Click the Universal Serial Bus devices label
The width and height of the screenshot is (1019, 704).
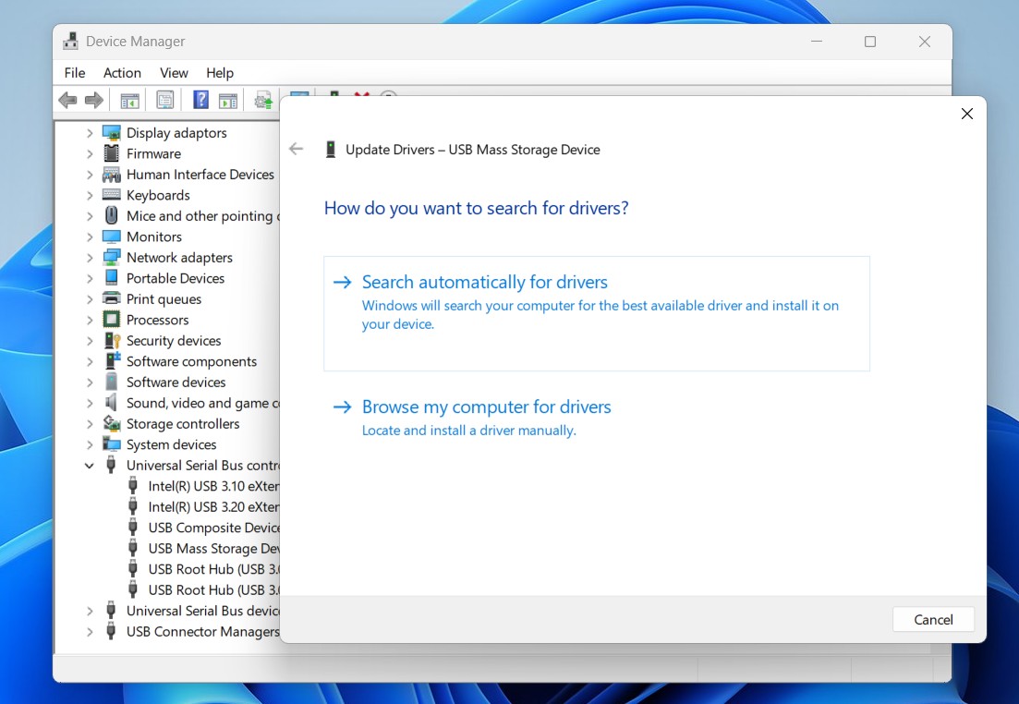point(202,611)
